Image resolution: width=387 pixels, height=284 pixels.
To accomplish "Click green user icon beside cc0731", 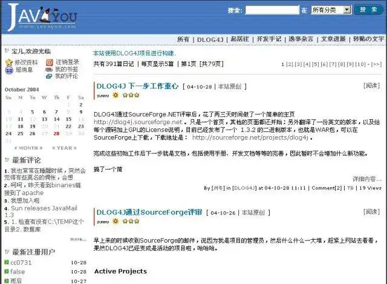I will (7, 262).
